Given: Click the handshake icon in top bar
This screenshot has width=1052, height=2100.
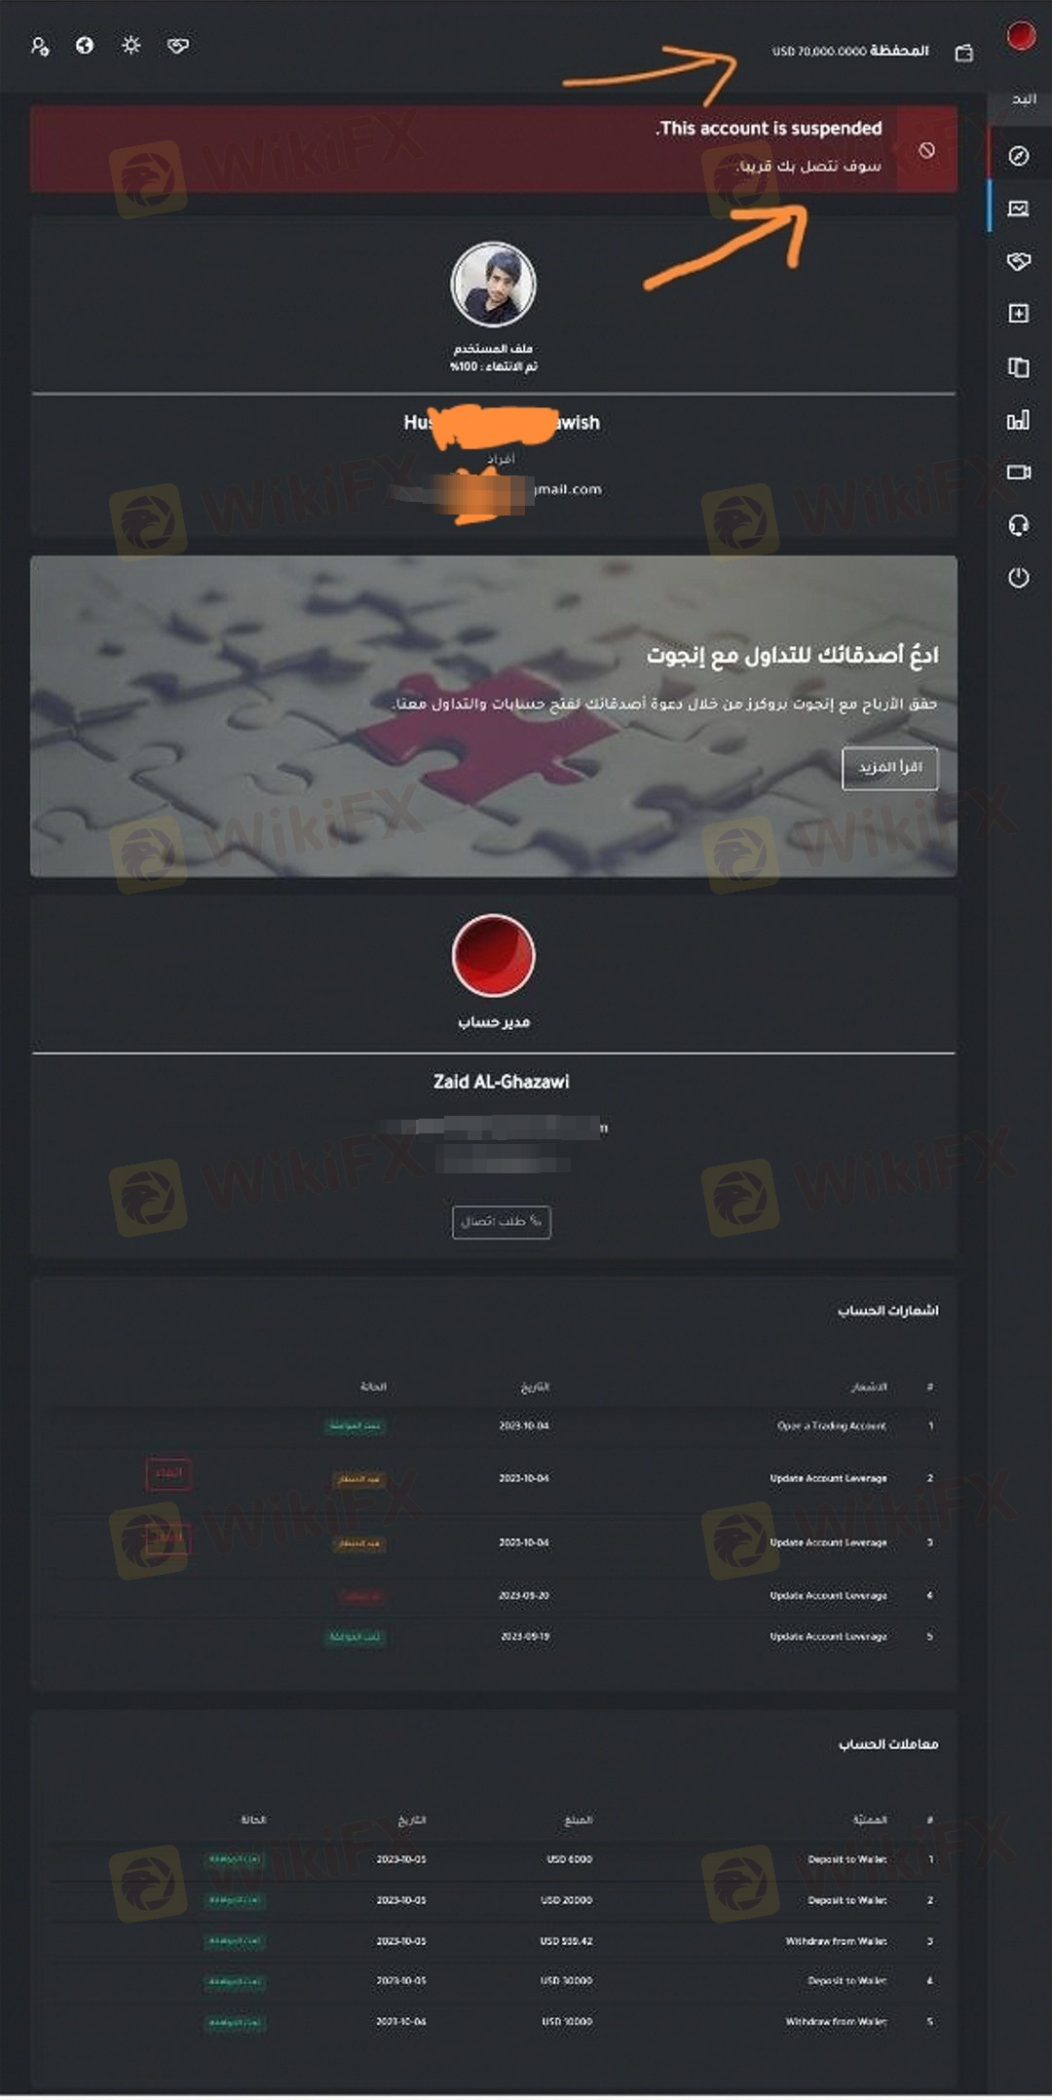Looking at the screenshot, I should [x=178, y=46].
